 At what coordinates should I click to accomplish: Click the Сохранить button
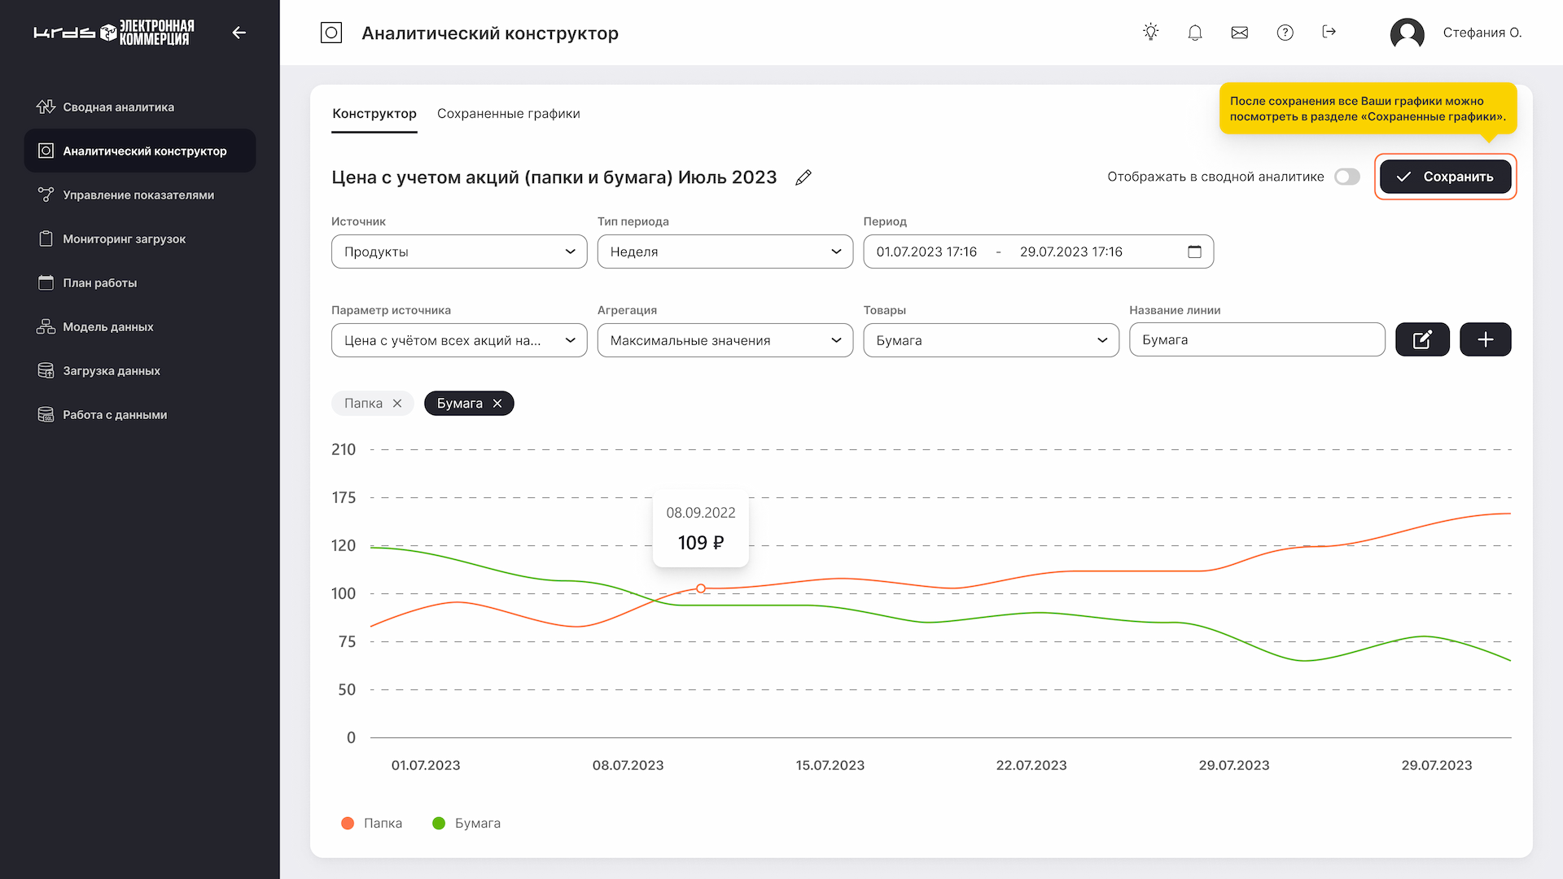(x=1445, y=177)
